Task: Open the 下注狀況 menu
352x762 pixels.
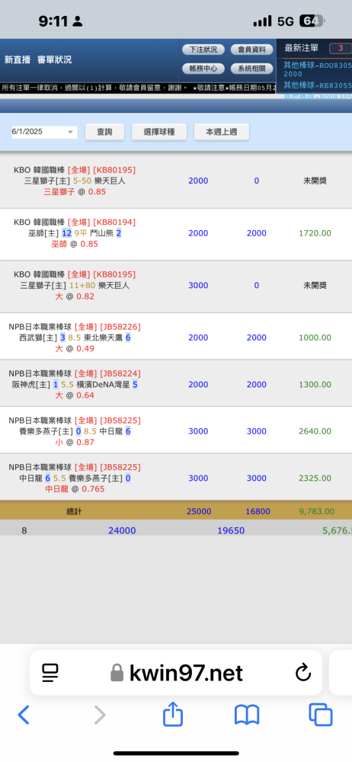Action: 203,50
